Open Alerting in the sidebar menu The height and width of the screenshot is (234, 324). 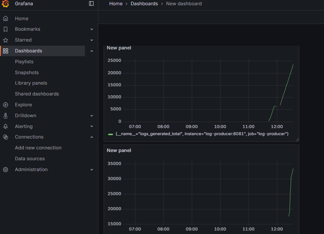24,126
